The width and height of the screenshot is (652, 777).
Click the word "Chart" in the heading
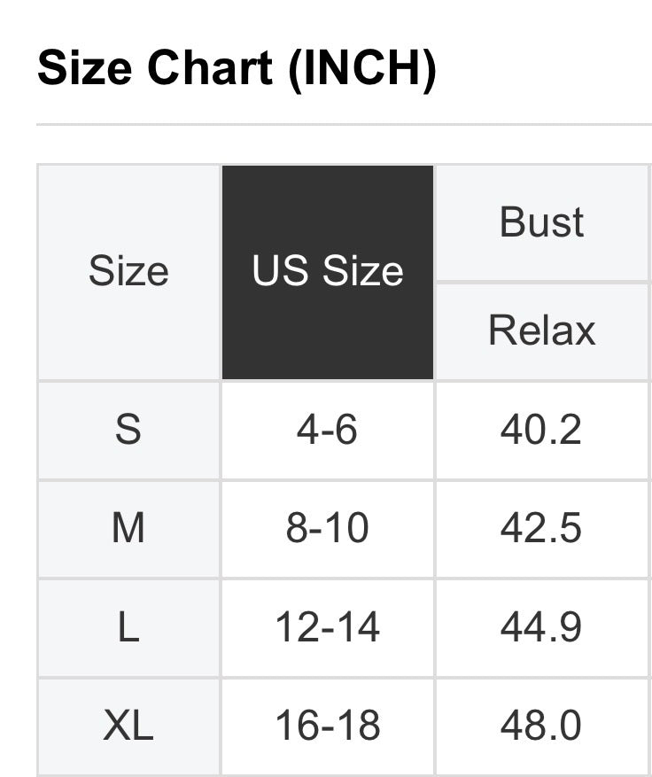211,69
